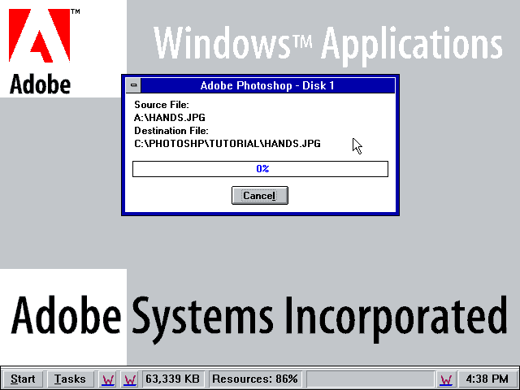Click the Destination File label
520x390 pixels.
coord(171,131)
